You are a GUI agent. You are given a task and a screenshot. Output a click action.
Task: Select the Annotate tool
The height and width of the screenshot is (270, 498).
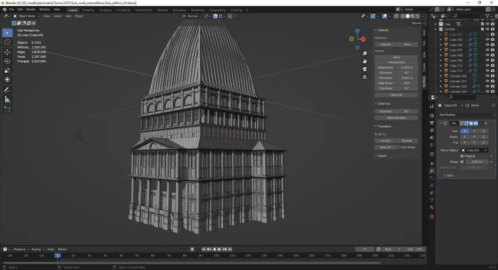(x=7, y=90)
